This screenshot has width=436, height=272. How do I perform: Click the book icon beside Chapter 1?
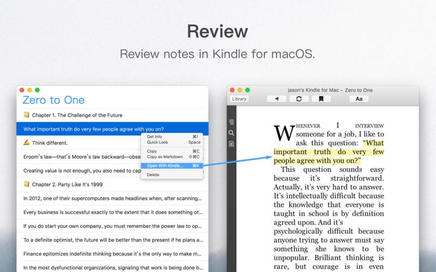pos(26,115)
